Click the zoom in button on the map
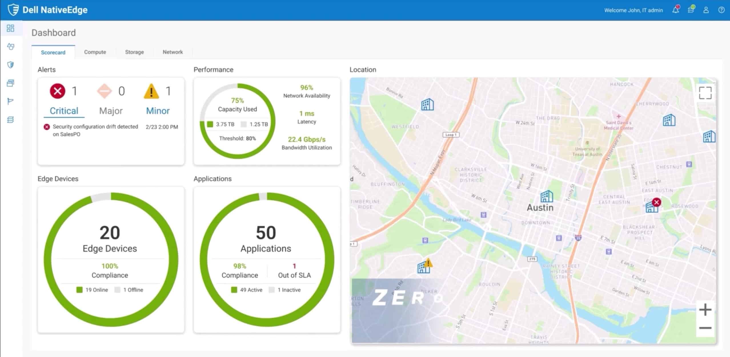The width and height of the screenshot is (730, 357). [705, 309]
